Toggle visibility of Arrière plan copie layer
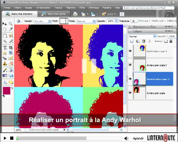This screenshot has height=142, width=178. [x=130, y=93]
